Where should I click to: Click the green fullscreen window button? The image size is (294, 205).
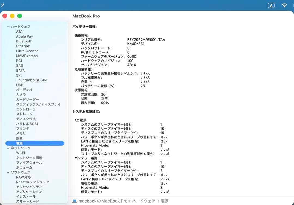pos(20,16)
